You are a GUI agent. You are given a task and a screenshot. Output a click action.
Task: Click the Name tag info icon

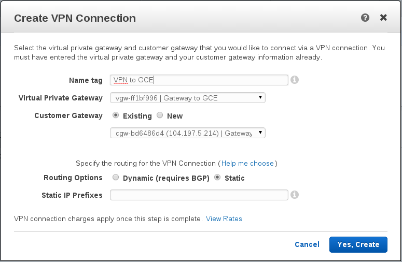click(294, 80)
